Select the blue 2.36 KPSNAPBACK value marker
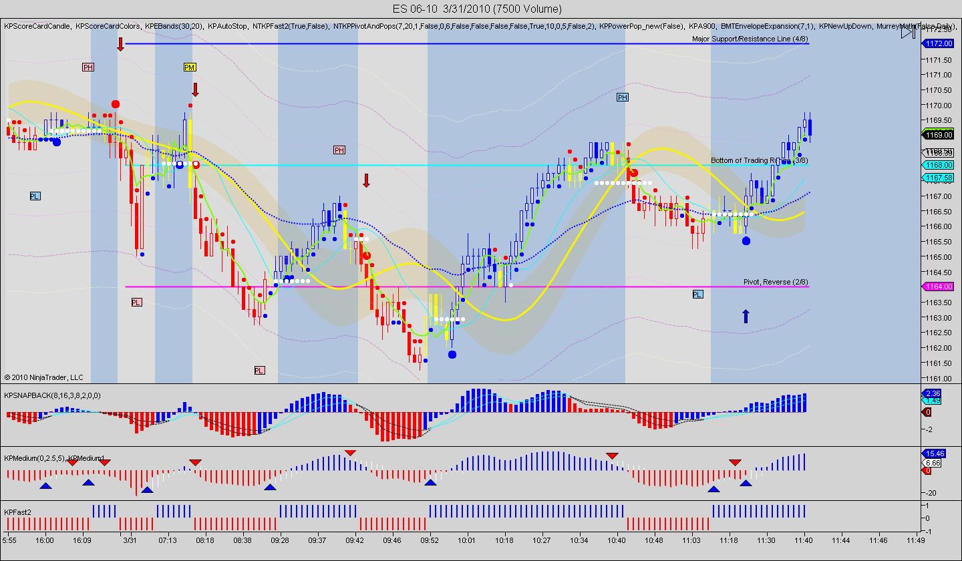Image resolution: width=962 pixels, height=561 pixels. point(932,393)
